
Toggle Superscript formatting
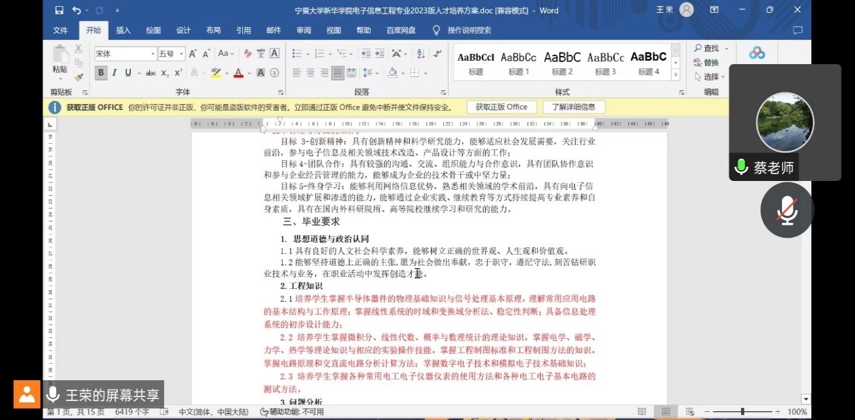click(x=178, y=73)
